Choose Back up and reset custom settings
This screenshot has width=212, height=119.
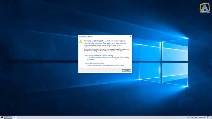(x=107, y=57)
